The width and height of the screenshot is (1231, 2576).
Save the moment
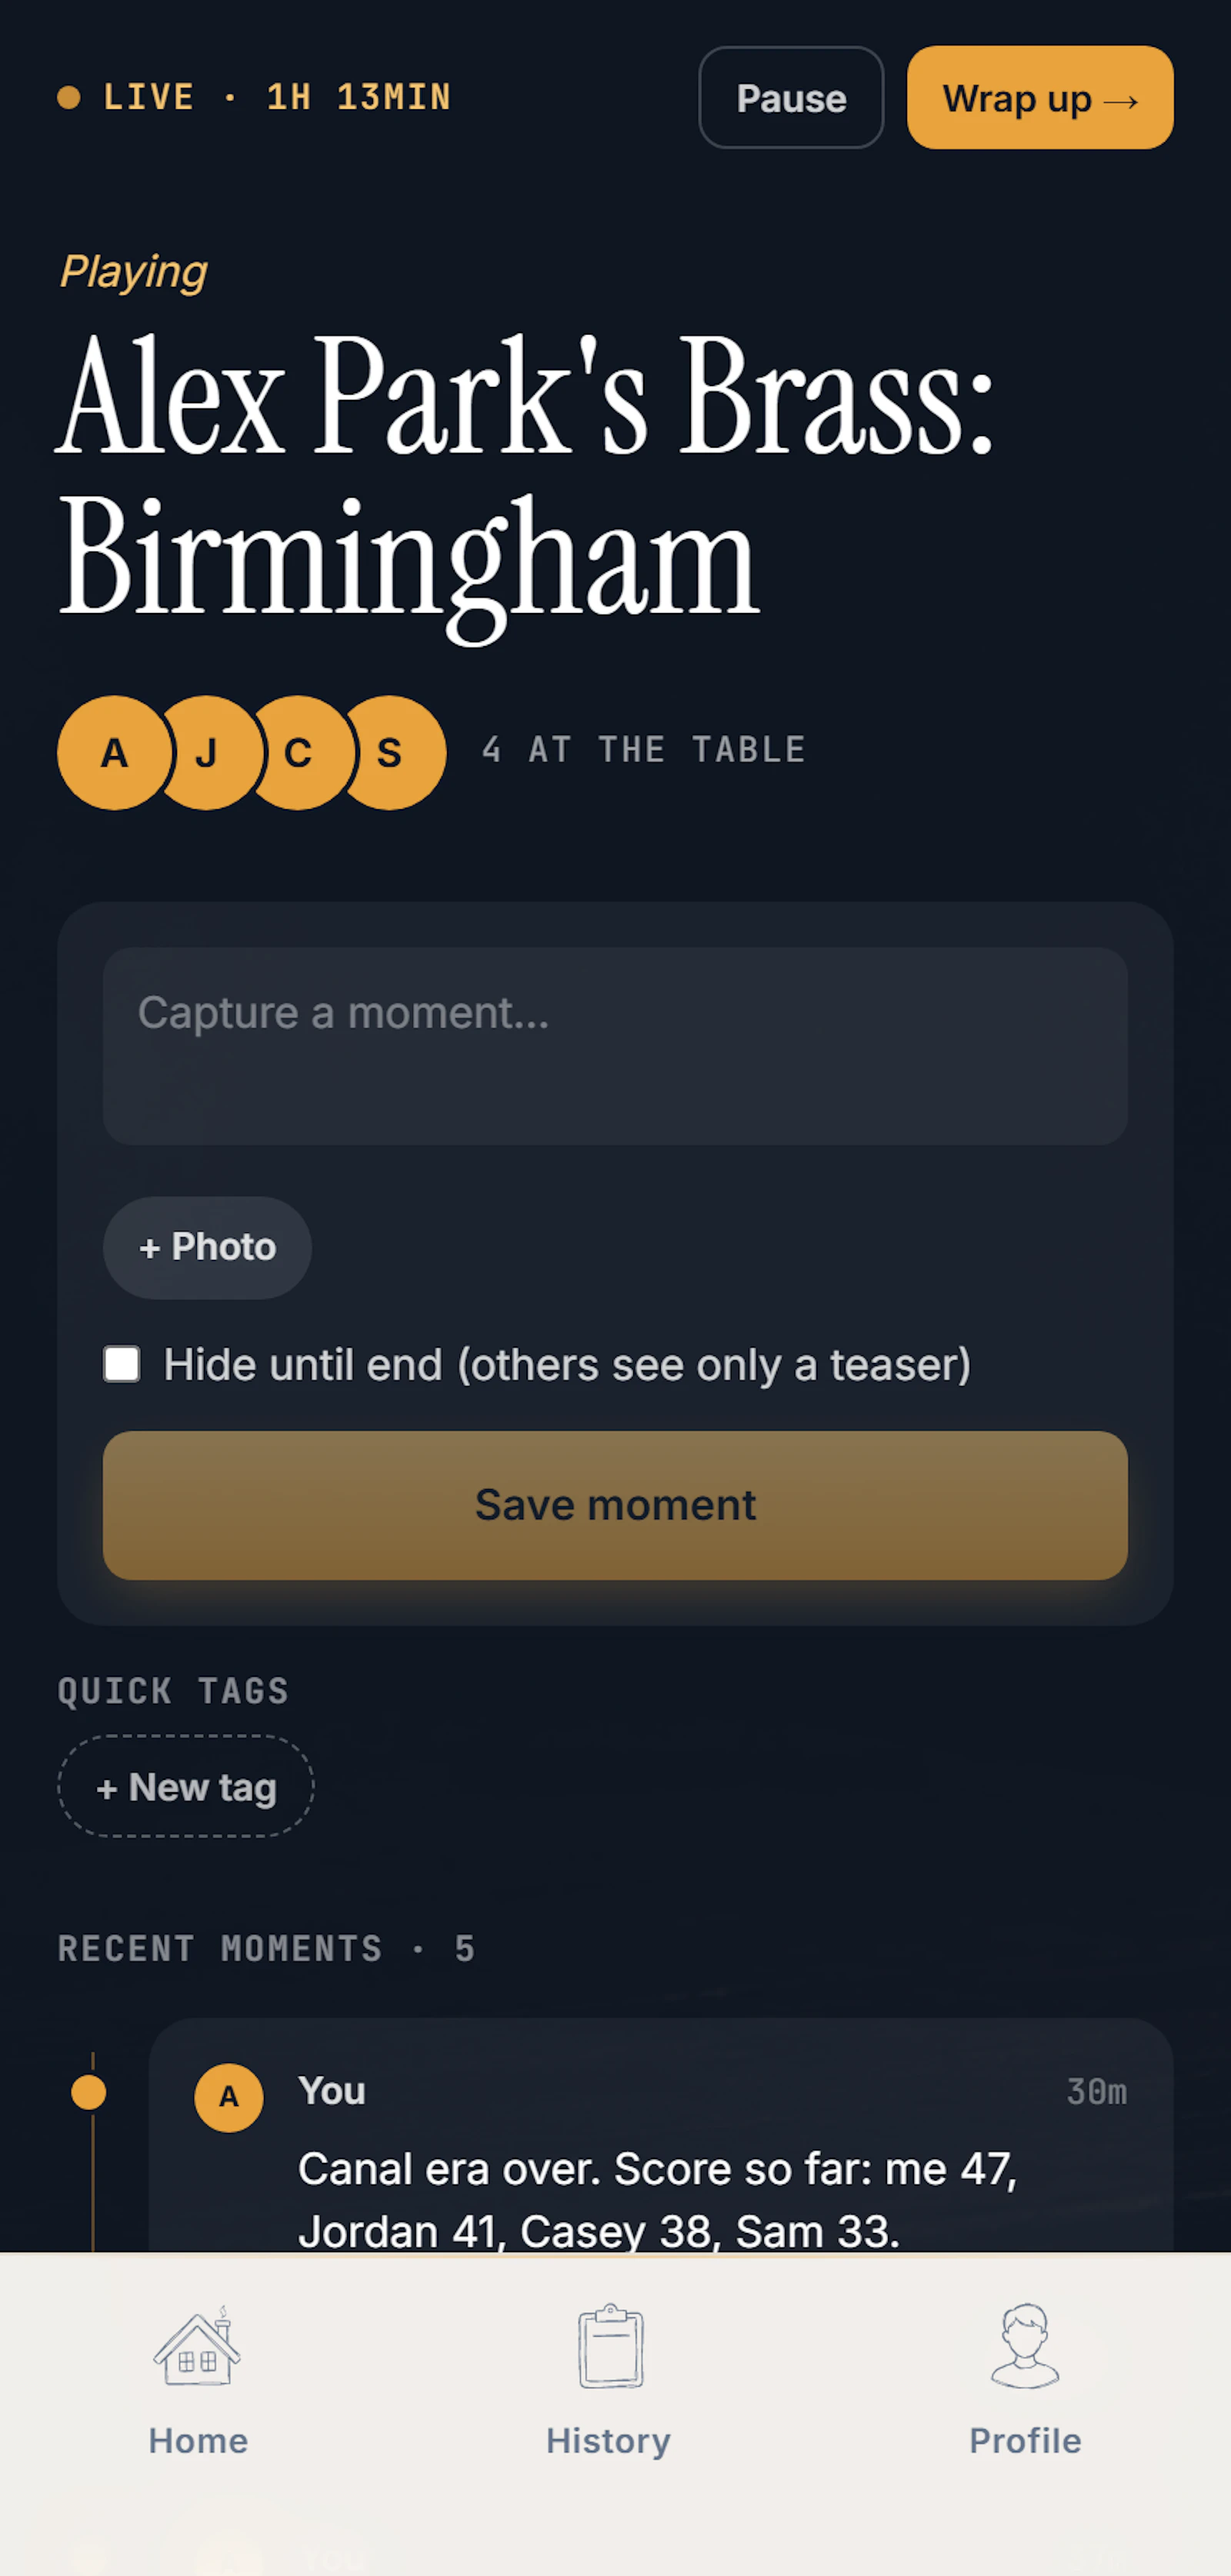[x=615, y=1505]
